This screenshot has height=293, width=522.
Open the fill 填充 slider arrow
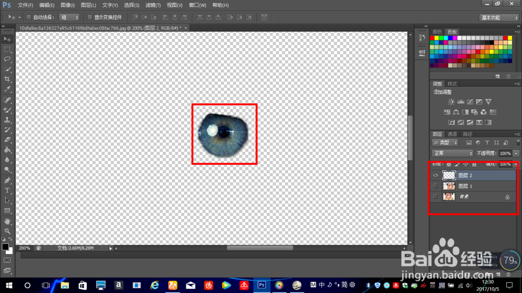click(x=516, y=164)
